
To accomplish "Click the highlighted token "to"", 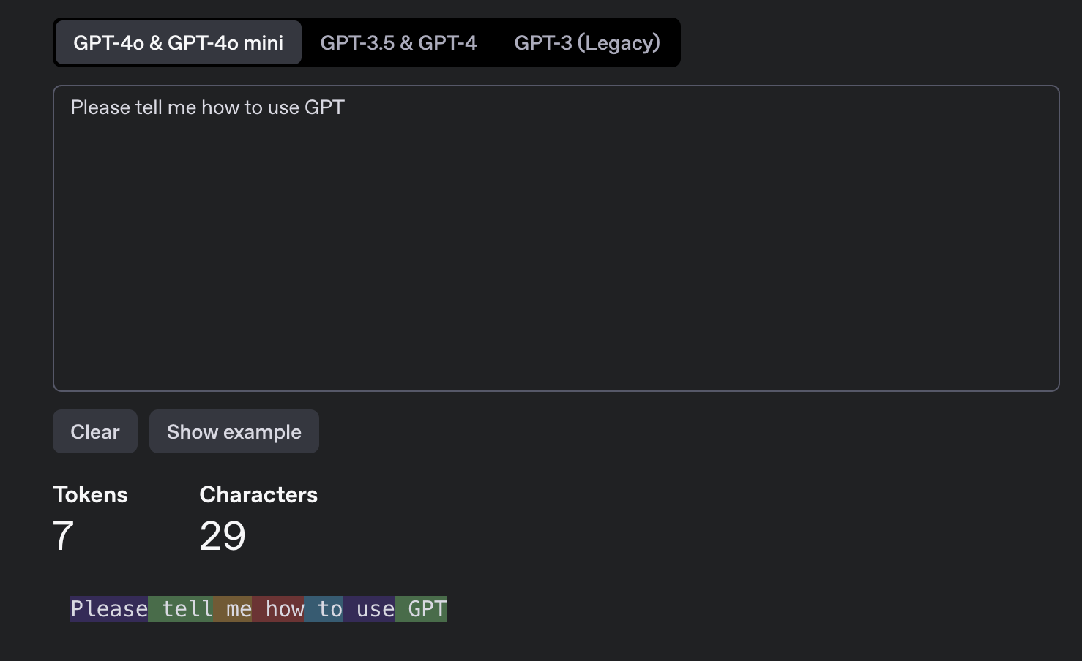I will 324,609.
